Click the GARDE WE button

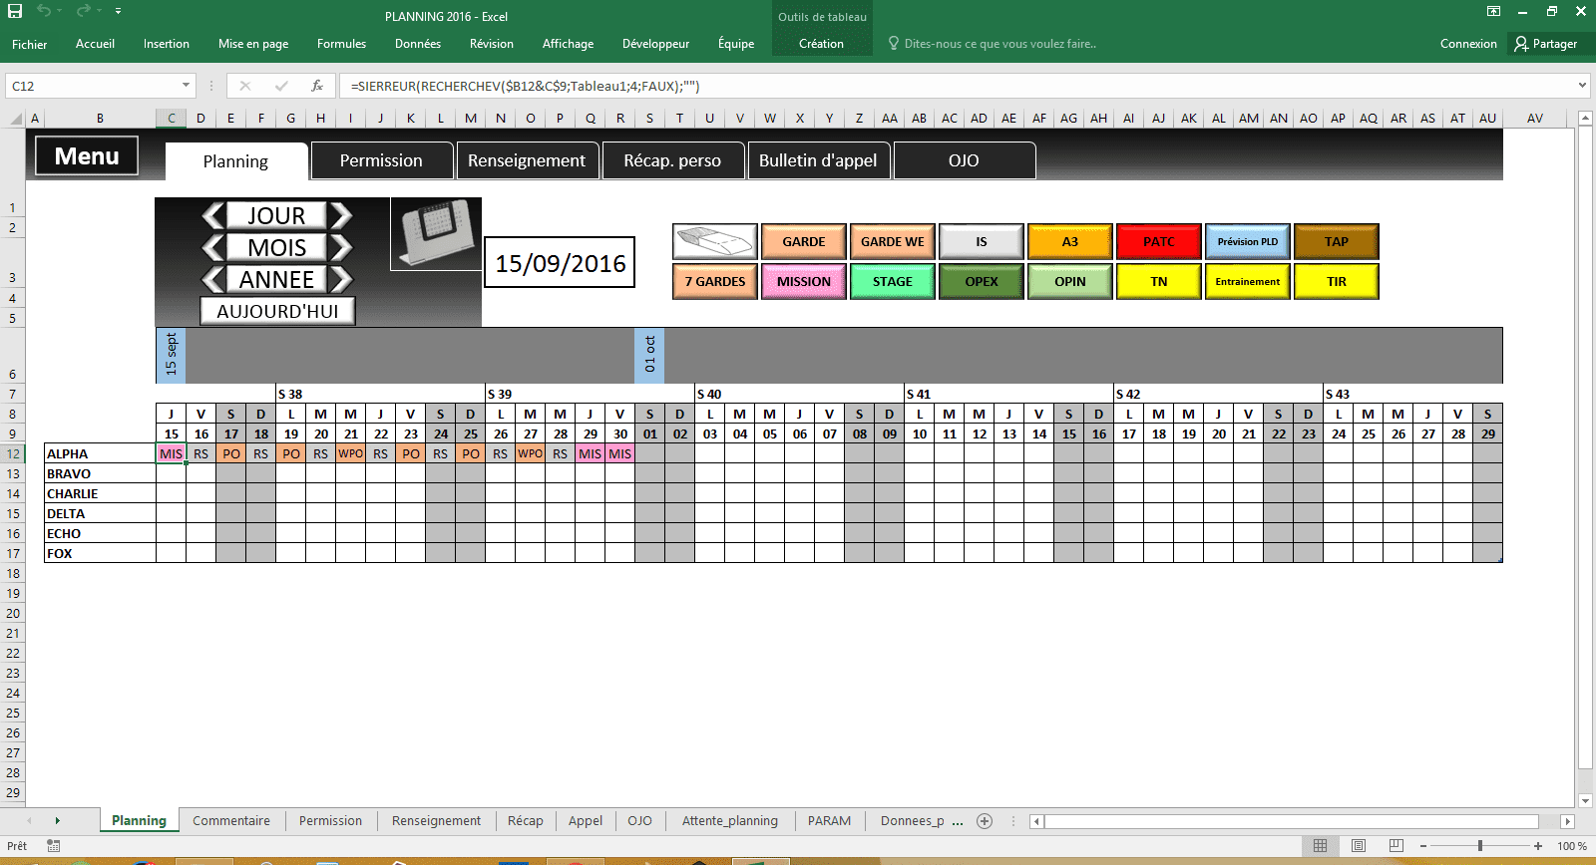click(893, 242)
